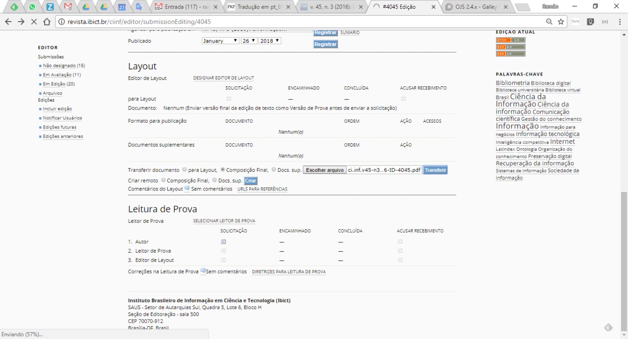This screenshot has height=339, width=628.
Task: Open the font extension icon
Action: (576, 22)
